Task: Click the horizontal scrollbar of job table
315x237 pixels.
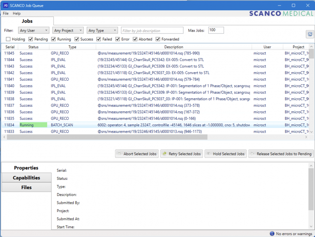Action: [107, 137]
